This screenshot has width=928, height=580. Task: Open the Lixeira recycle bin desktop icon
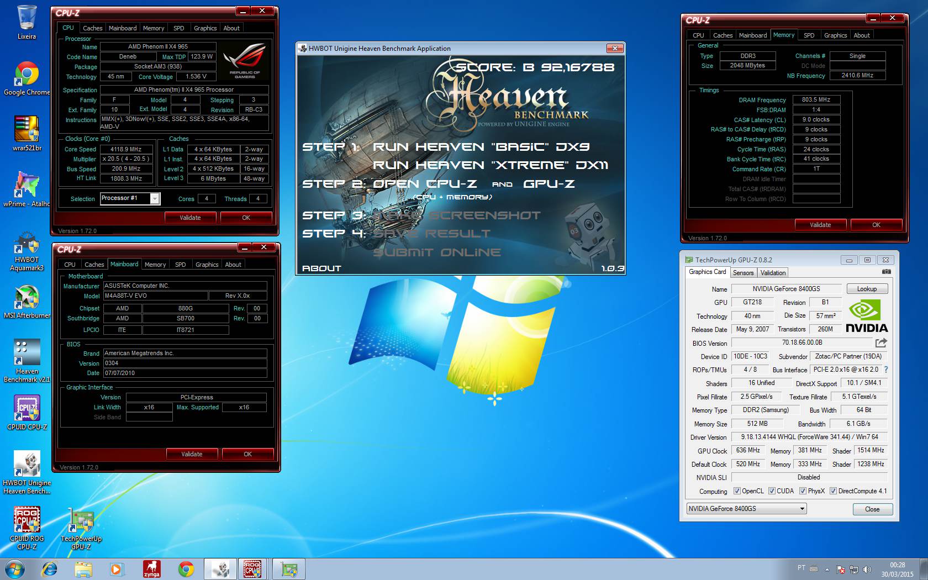click(27, 22)
